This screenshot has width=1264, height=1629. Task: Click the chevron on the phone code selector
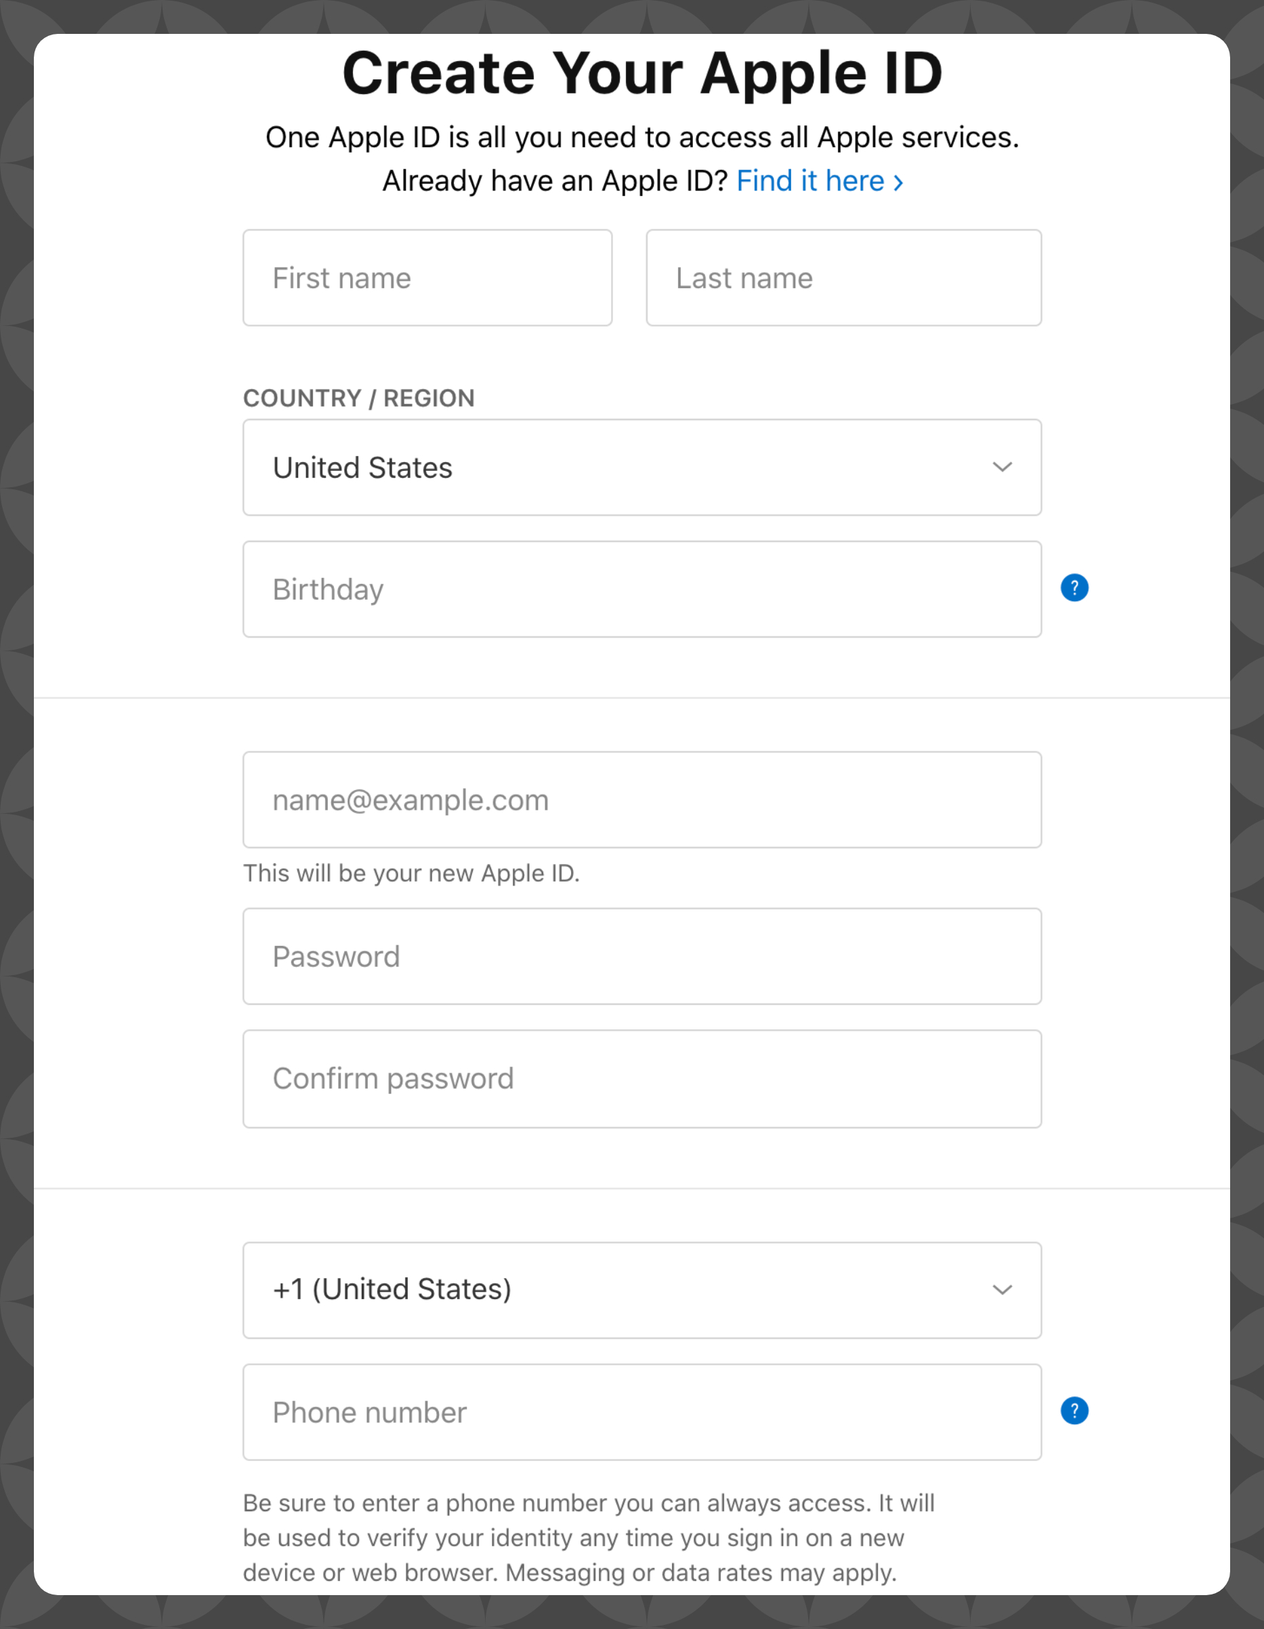[1003, 1290]
